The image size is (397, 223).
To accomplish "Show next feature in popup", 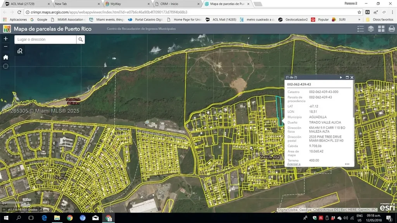I will tap(341, 78).
